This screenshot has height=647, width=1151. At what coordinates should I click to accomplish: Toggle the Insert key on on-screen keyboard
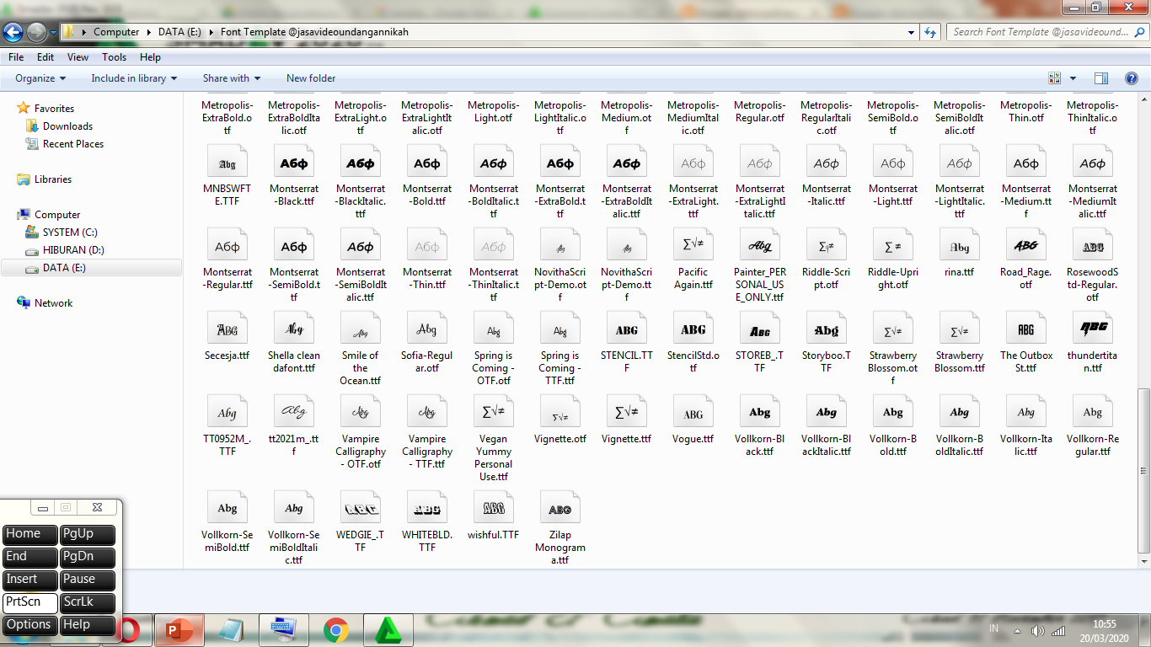point(30,580)
